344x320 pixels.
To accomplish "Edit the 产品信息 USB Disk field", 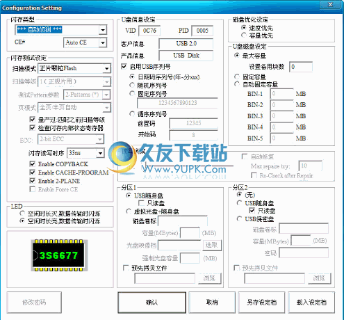I will coord(186,56).
